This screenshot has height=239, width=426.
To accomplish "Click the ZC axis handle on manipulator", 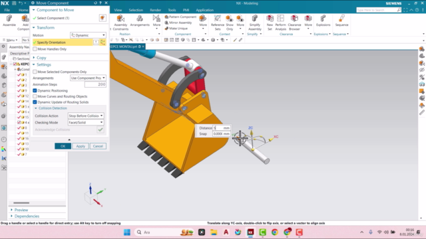I will click(x=252, y=133).
